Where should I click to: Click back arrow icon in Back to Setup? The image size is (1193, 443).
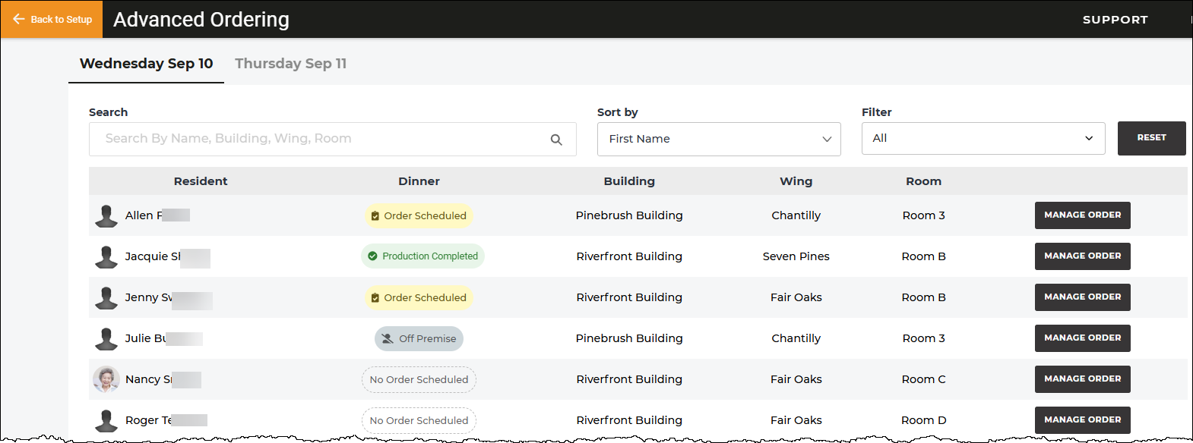tap(19, 19)
